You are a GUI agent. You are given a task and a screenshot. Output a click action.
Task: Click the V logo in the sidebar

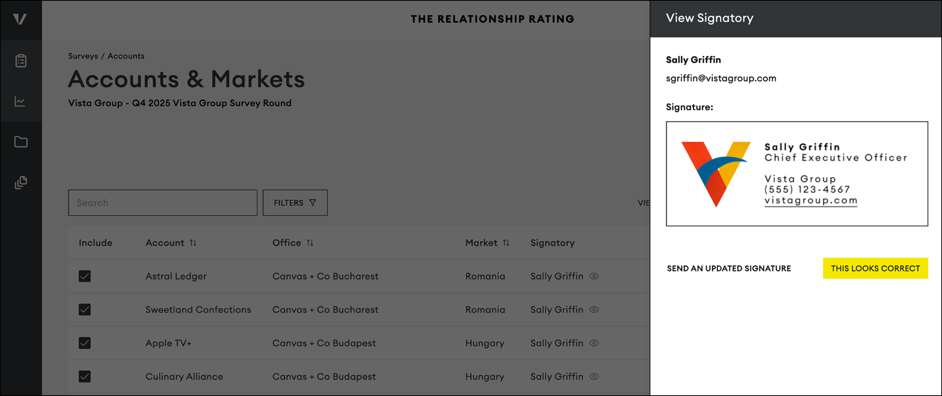20,19
